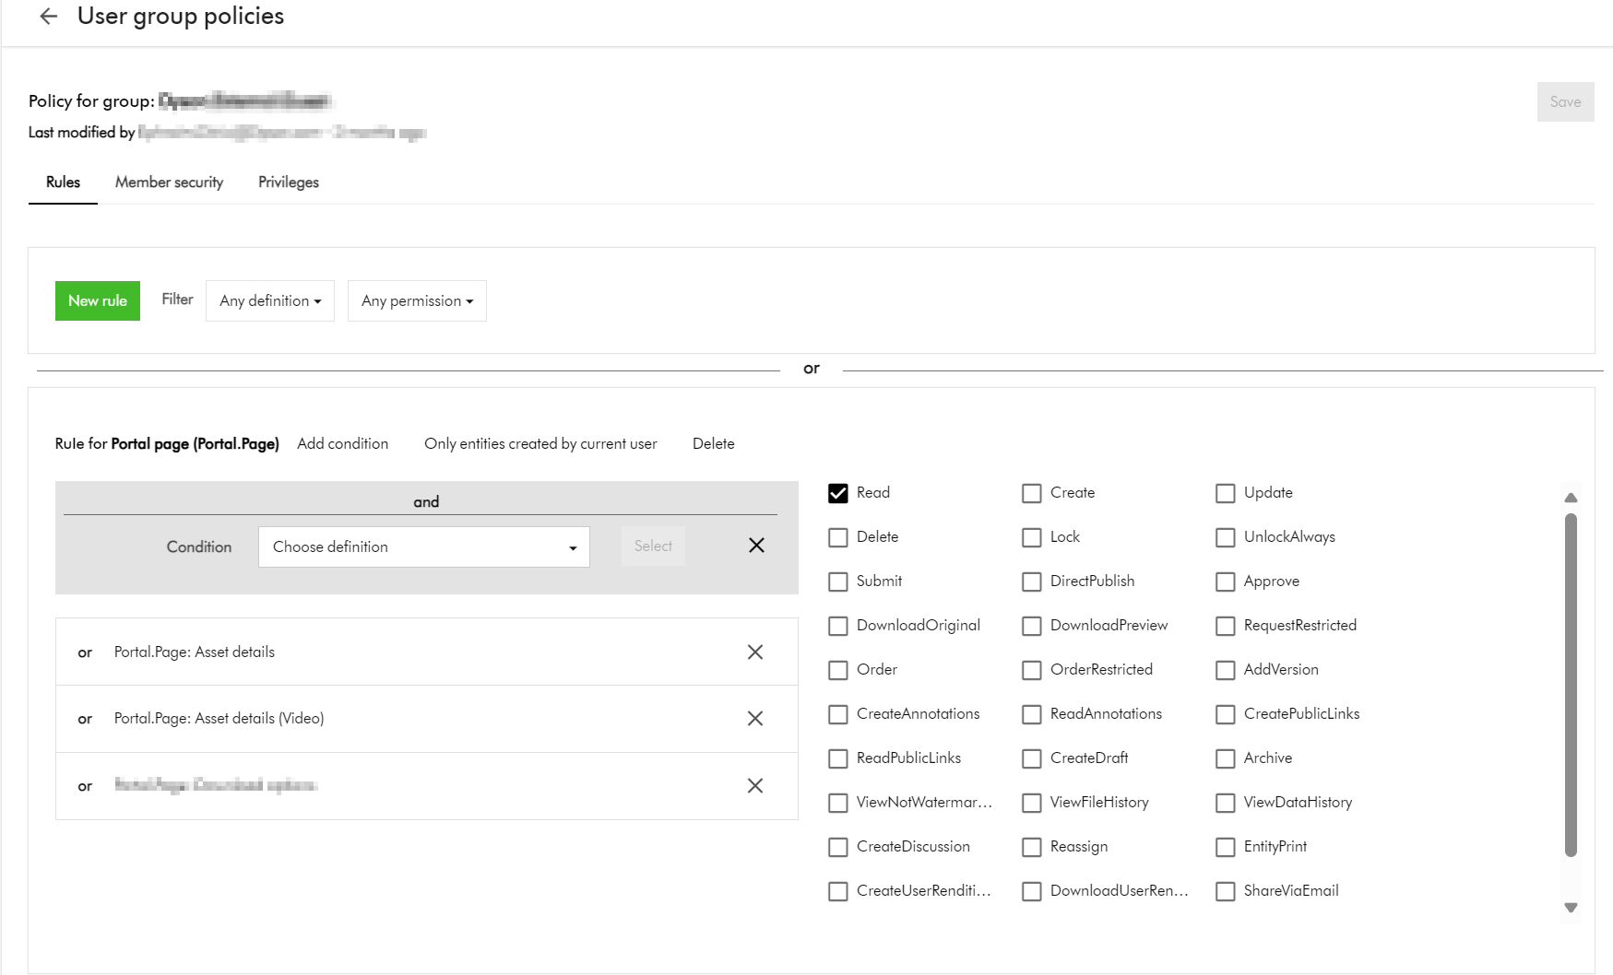Remove the empty Condition row with X
Image resolution: width=1613 pixels, height=975 pixels.
pyautogui.click(x=756, y=546)
